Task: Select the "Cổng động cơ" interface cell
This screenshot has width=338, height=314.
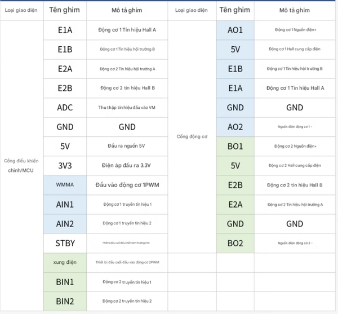Action: 193,136
